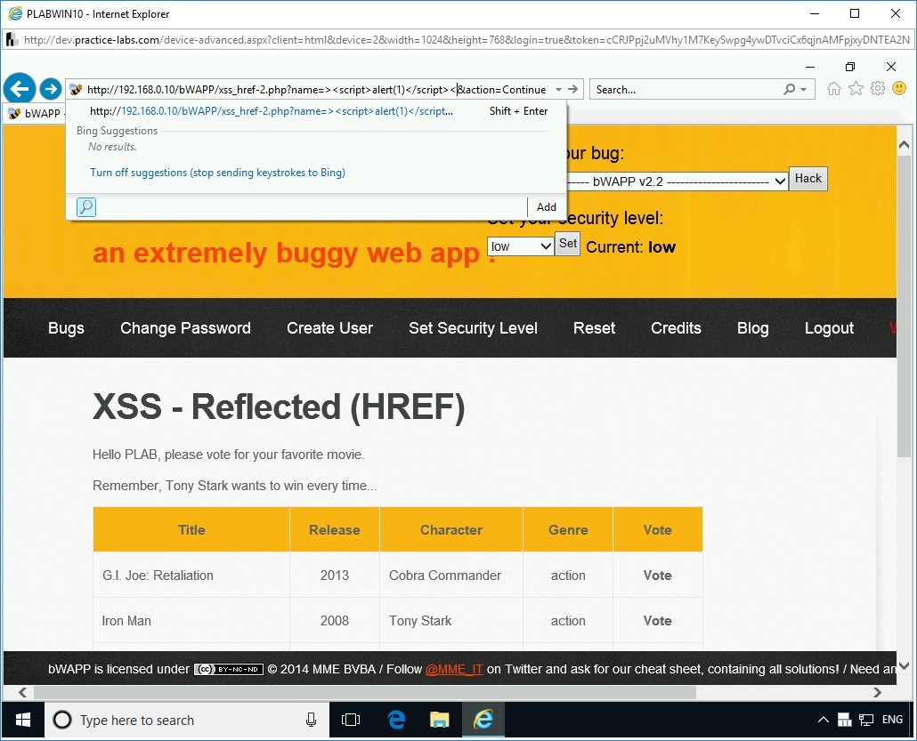Turn off Bing suggestions link
917x741 pixels.
pyautogui.click(x=216, y=172)
